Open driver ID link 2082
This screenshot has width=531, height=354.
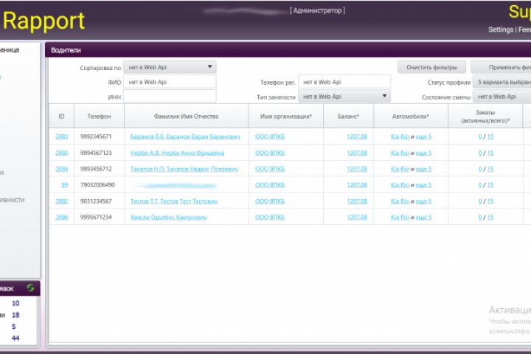[x=62, y=201]
